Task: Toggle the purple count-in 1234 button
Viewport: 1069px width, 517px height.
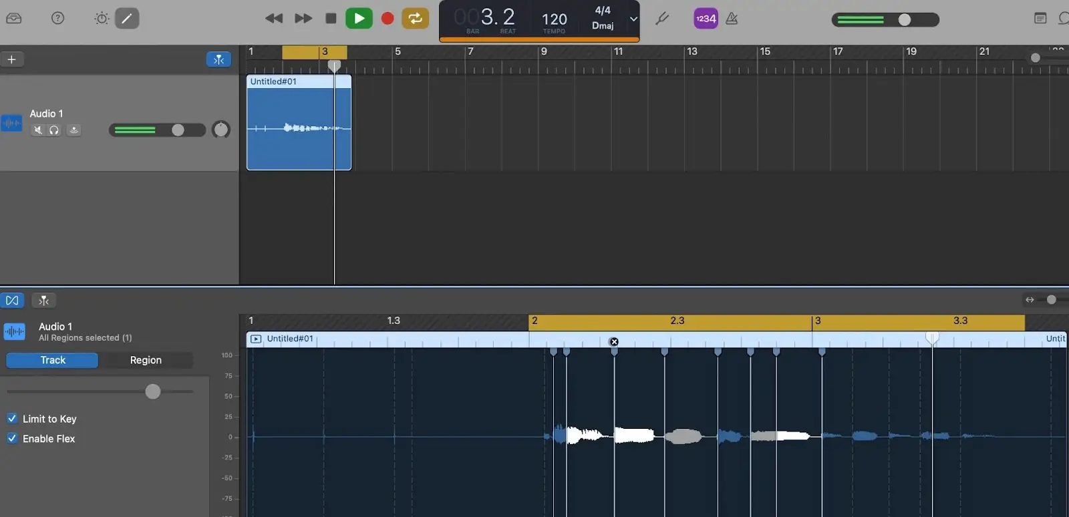Action: point(706,19)
